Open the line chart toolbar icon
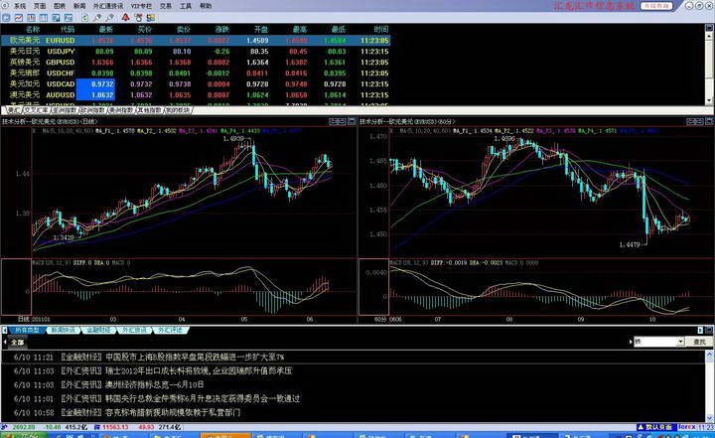 pyautogui.click(x=18, y=18)
